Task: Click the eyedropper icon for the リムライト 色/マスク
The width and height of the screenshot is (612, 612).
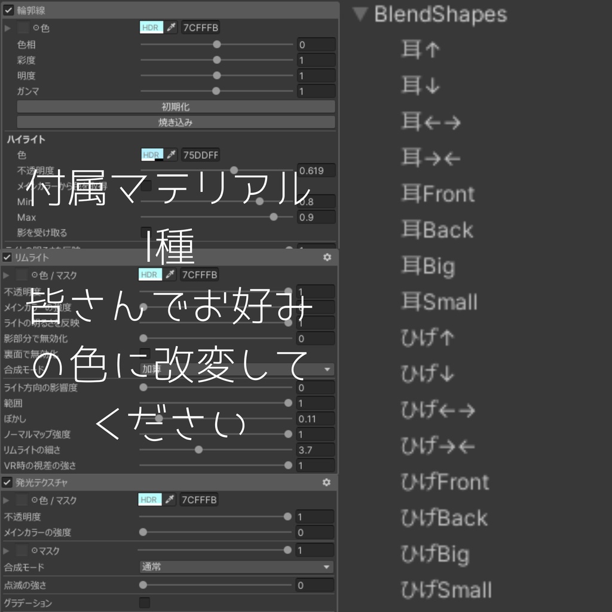Action: click(x=172, y=274)
